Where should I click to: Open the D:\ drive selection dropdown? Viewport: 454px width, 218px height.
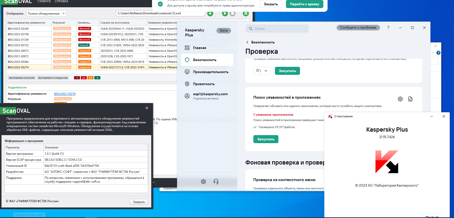[262, 71]
